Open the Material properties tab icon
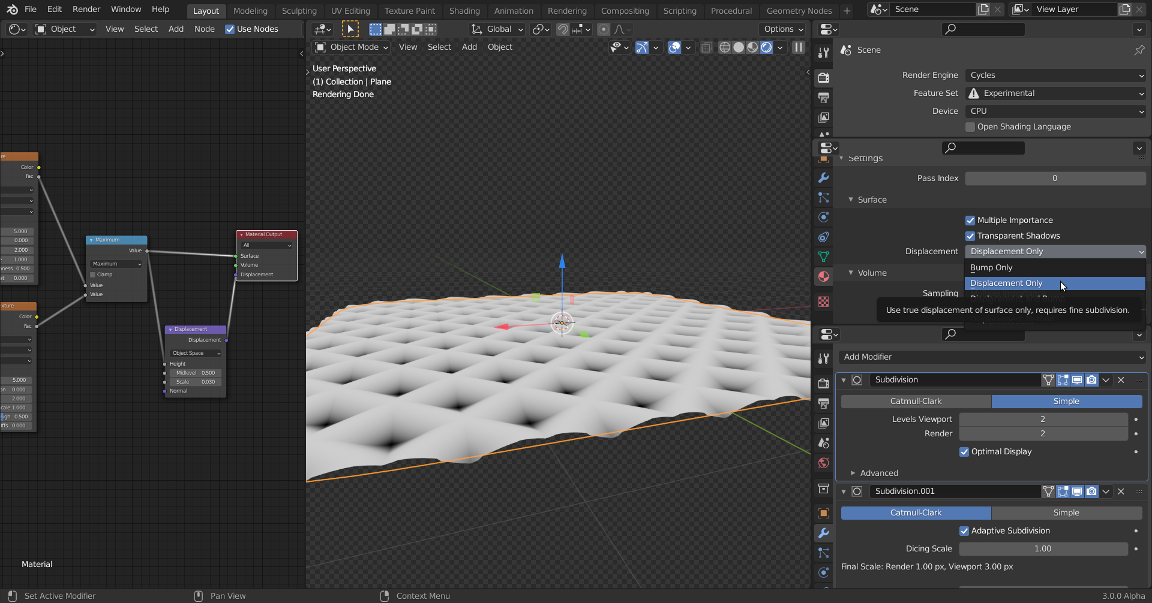The height and width of the screenshot is (603, 1152). tap(823, 276)
